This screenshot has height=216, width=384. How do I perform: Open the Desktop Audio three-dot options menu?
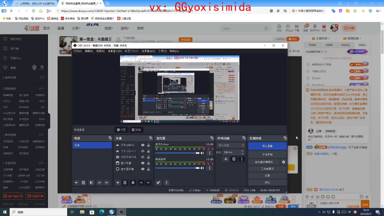(x=209, y=168)
